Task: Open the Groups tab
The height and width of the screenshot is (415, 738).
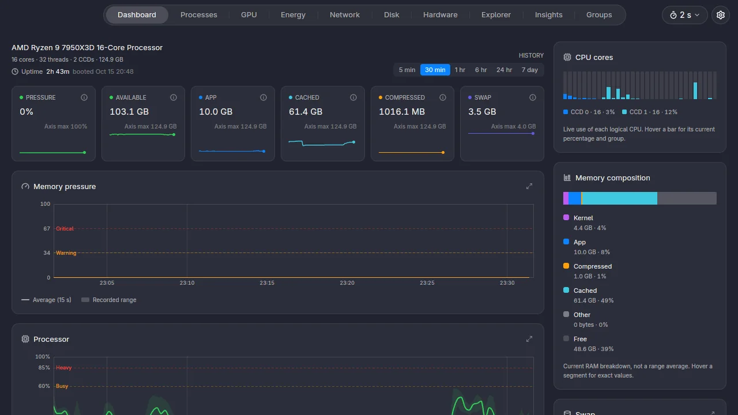Action: (x=599, y=15)
